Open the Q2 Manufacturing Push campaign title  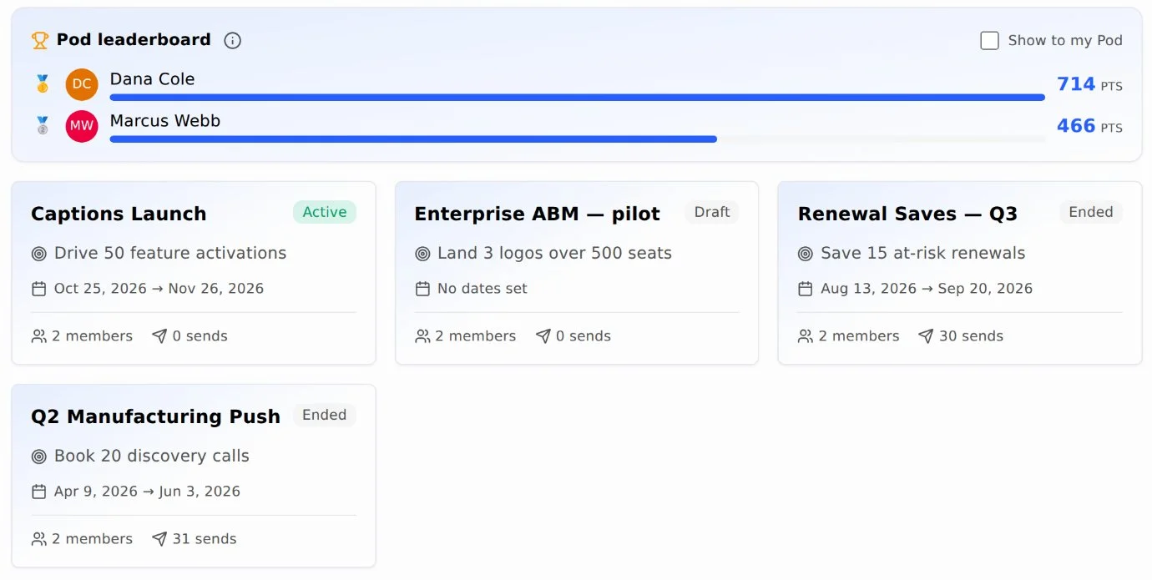click(x=155, y=416)
